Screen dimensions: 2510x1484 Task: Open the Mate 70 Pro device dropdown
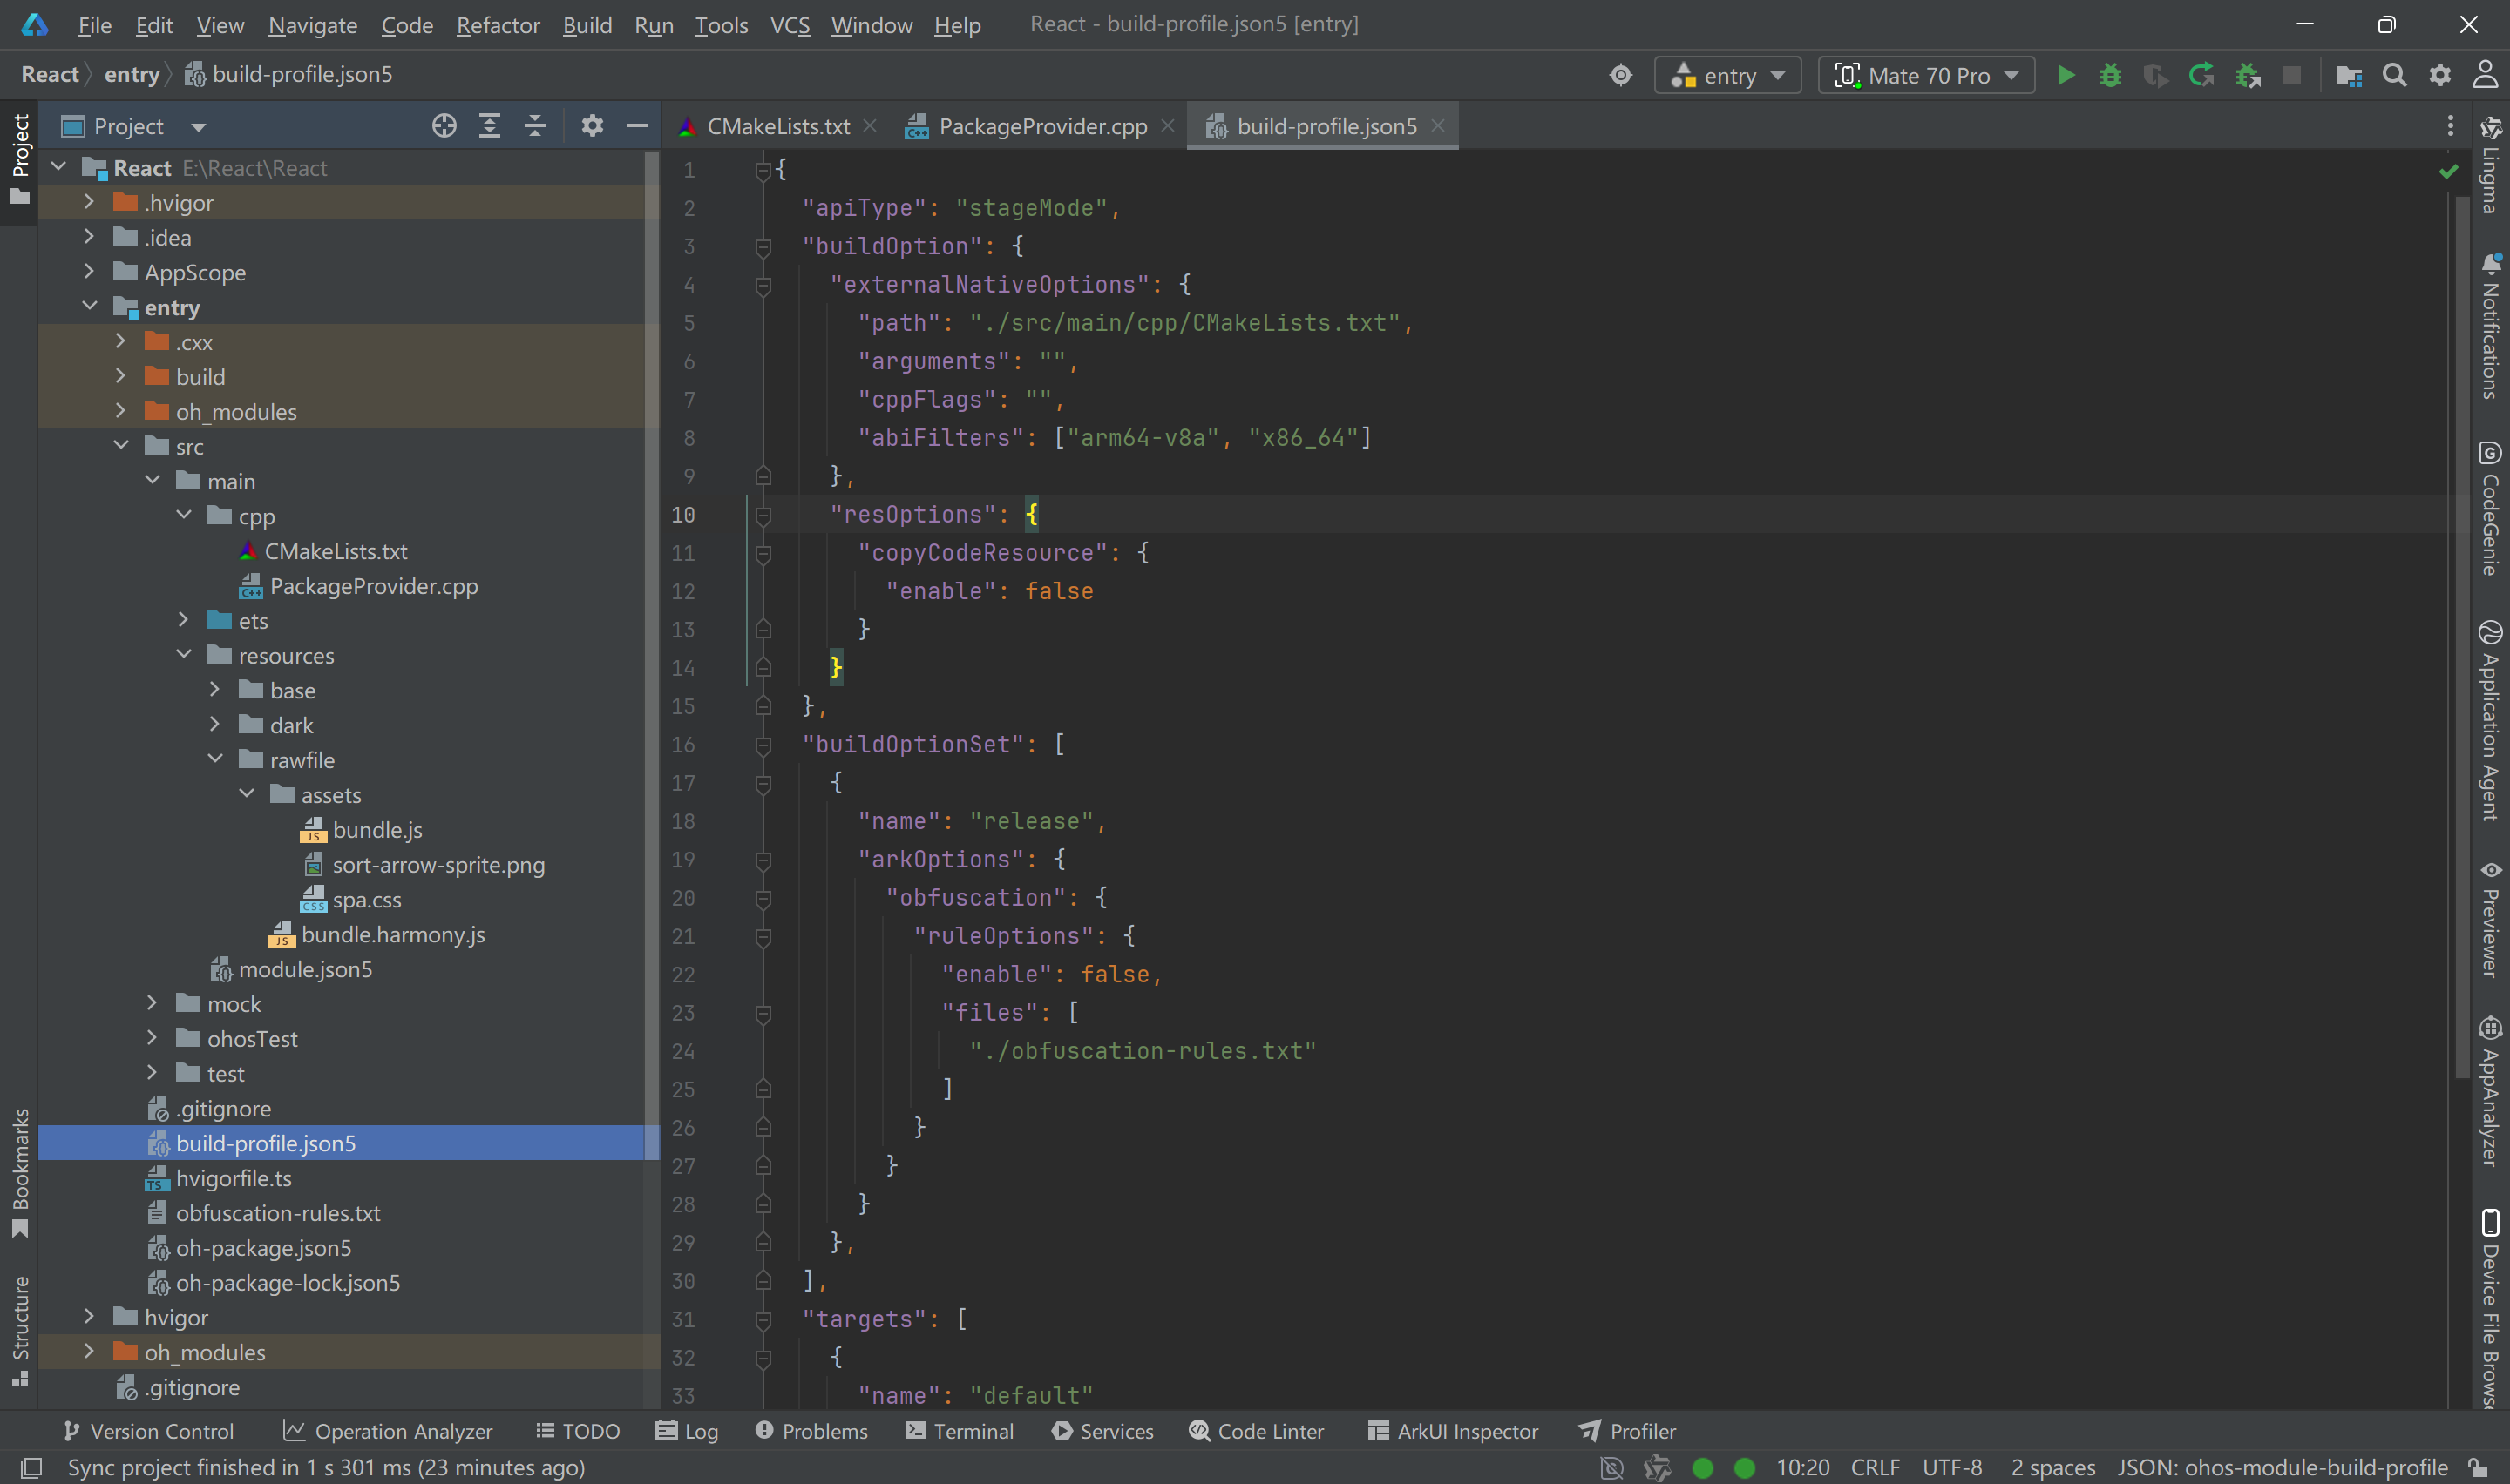[x=1926, y=75]
